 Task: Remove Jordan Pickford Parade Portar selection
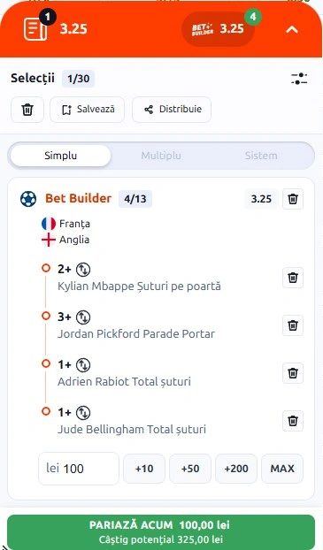293,325
